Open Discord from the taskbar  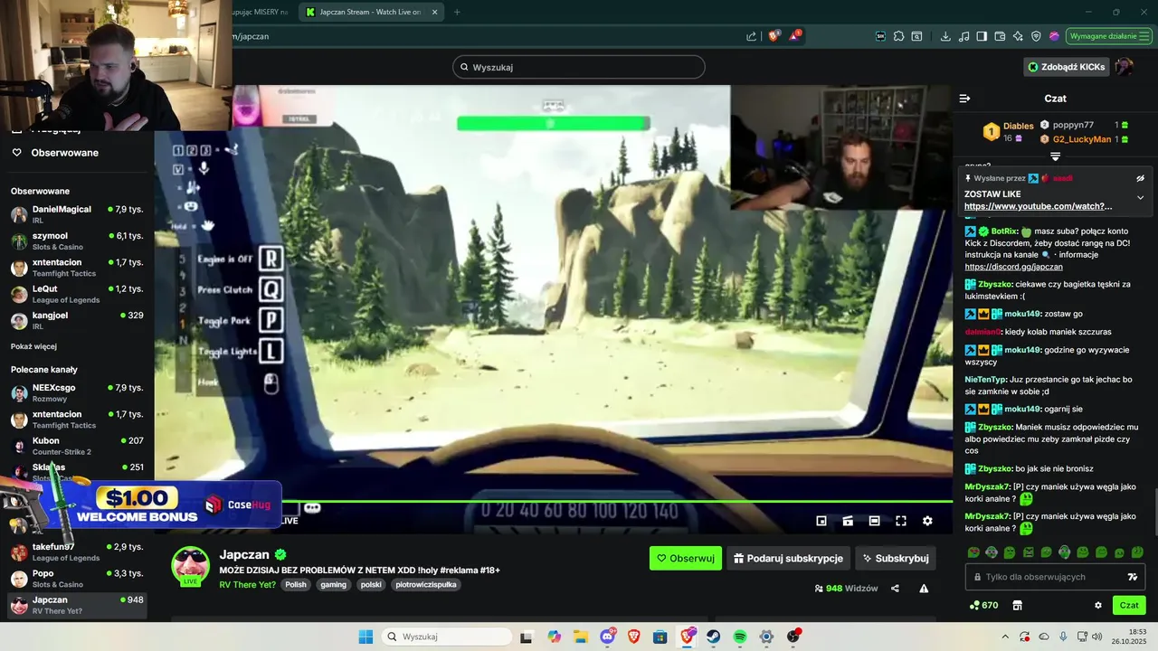608,637
